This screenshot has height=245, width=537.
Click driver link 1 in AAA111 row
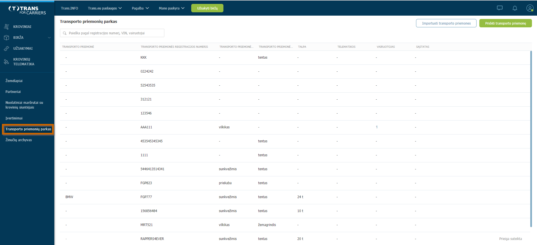click(377, 127)
